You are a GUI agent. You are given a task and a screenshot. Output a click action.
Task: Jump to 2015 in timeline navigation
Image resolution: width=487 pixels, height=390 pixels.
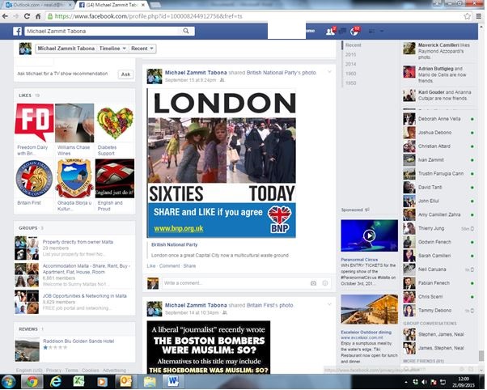click(350, 54)
